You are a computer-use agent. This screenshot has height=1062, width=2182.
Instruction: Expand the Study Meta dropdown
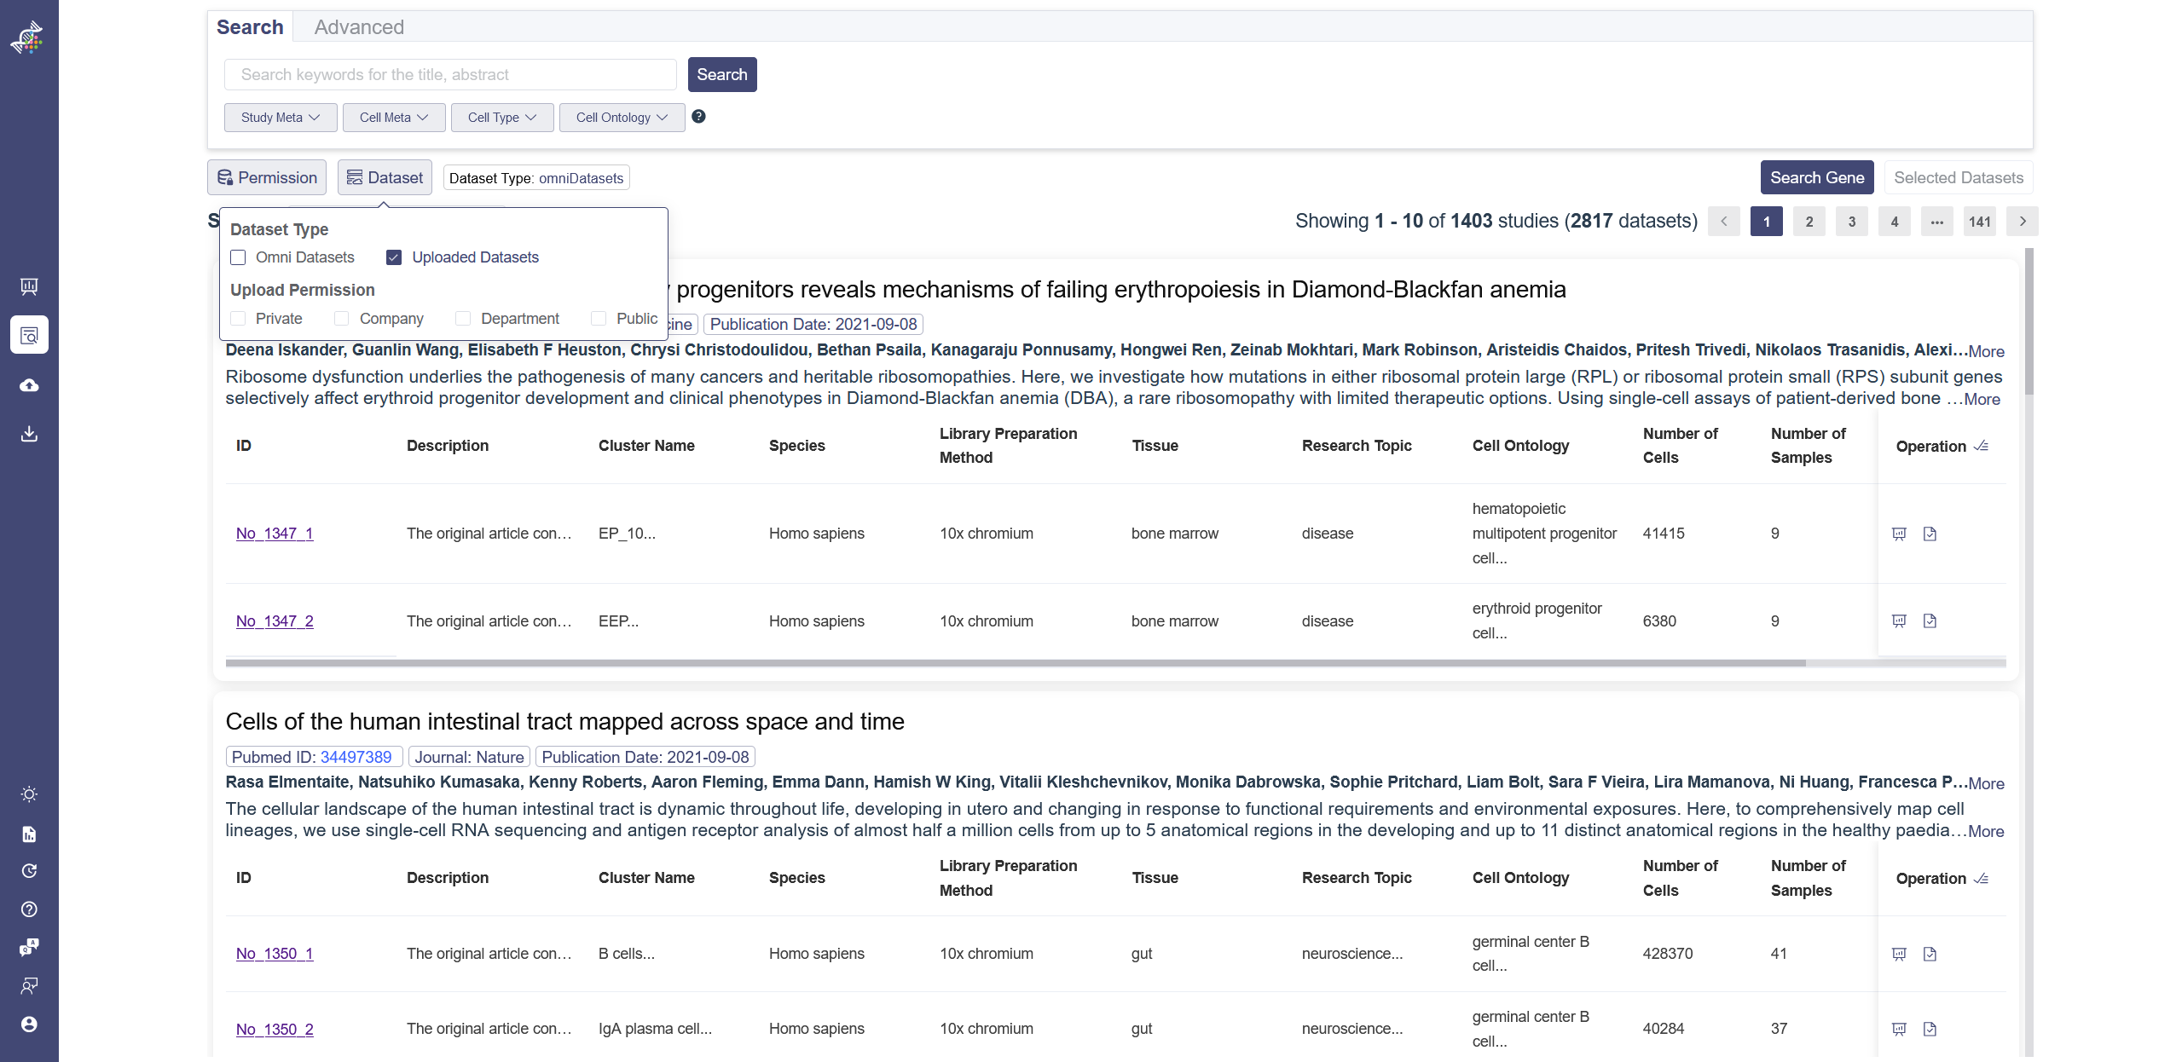(x=281, y=118)
